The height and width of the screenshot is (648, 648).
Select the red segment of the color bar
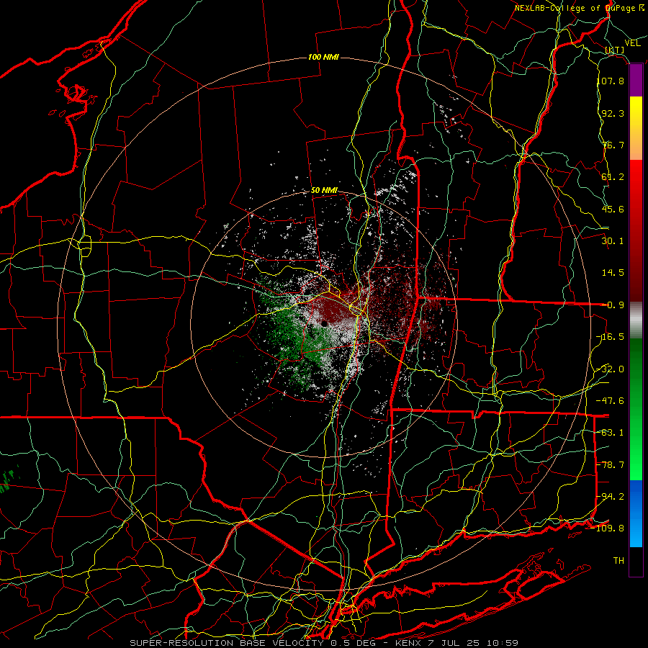[636, 230]
